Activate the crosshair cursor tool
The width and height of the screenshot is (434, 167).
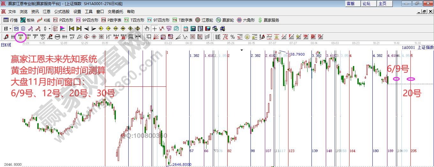pyautogui.click(x=154, y=29)
